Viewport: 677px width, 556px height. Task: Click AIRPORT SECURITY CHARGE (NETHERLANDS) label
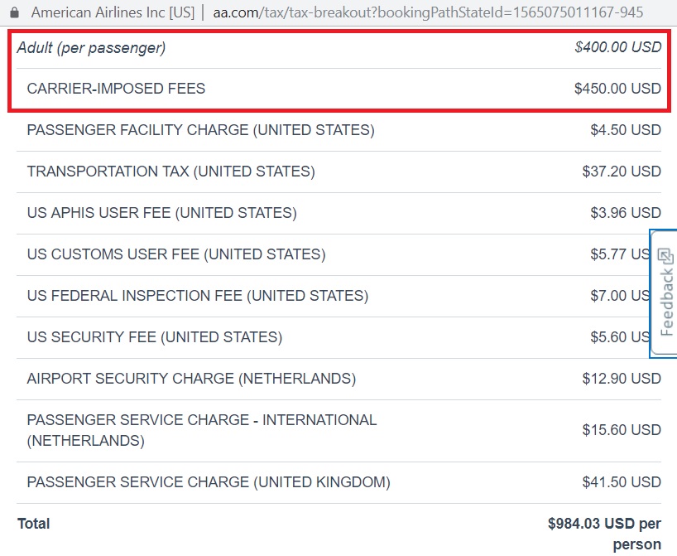click(x=191, y=379)
